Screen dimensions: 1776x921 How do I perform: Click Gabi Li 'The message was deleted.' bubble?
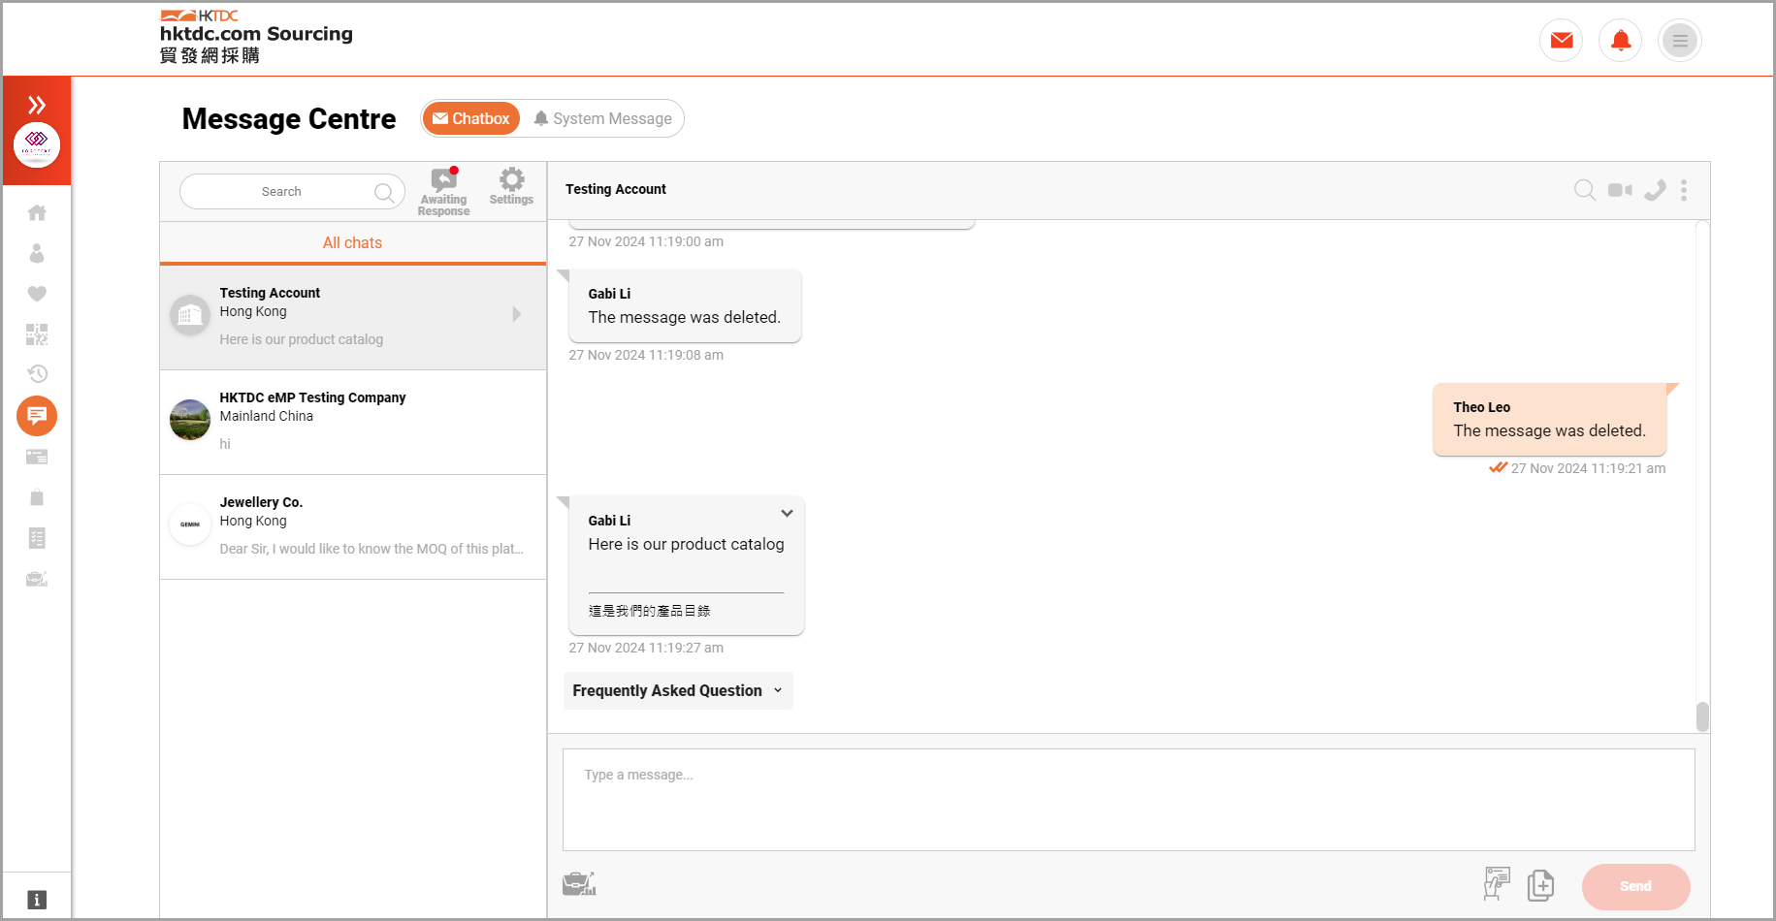click(x=685, y=306)
